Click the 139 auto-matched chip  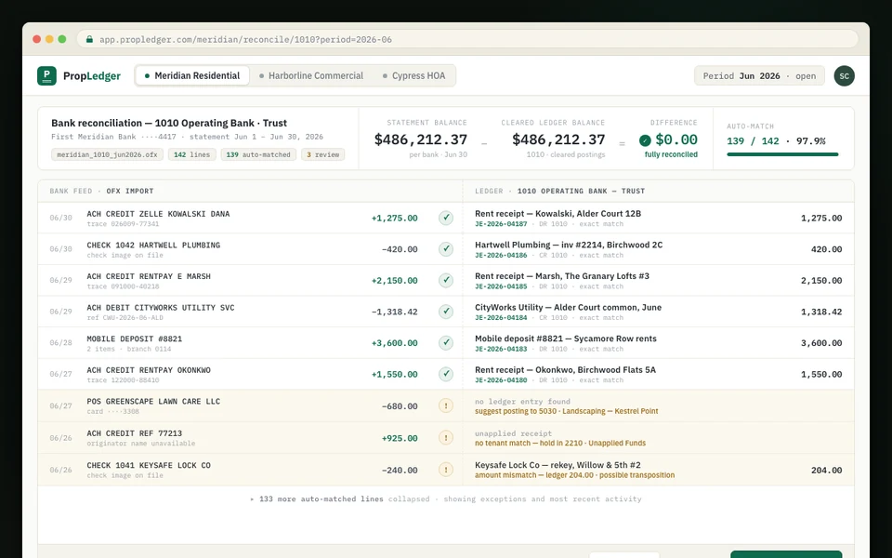(258, 154)
